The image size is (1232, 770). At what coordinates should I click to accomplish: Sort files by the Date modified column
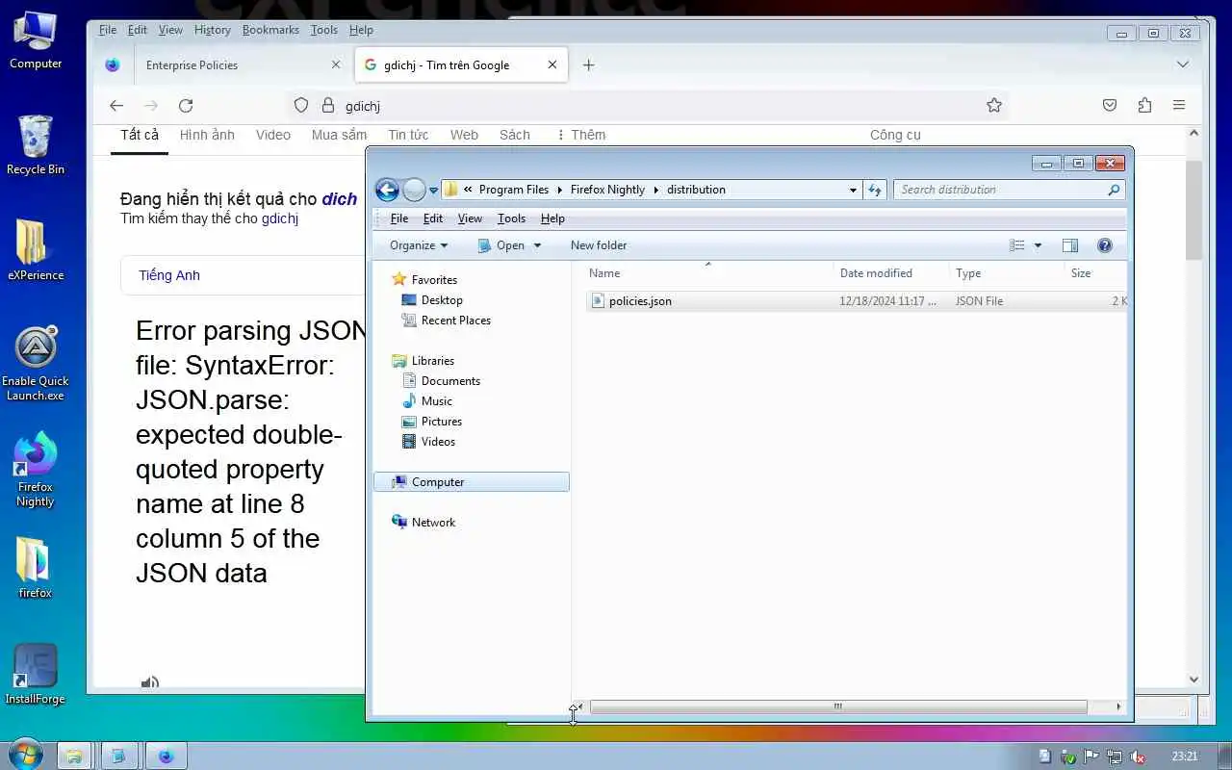tap(891, 273)
